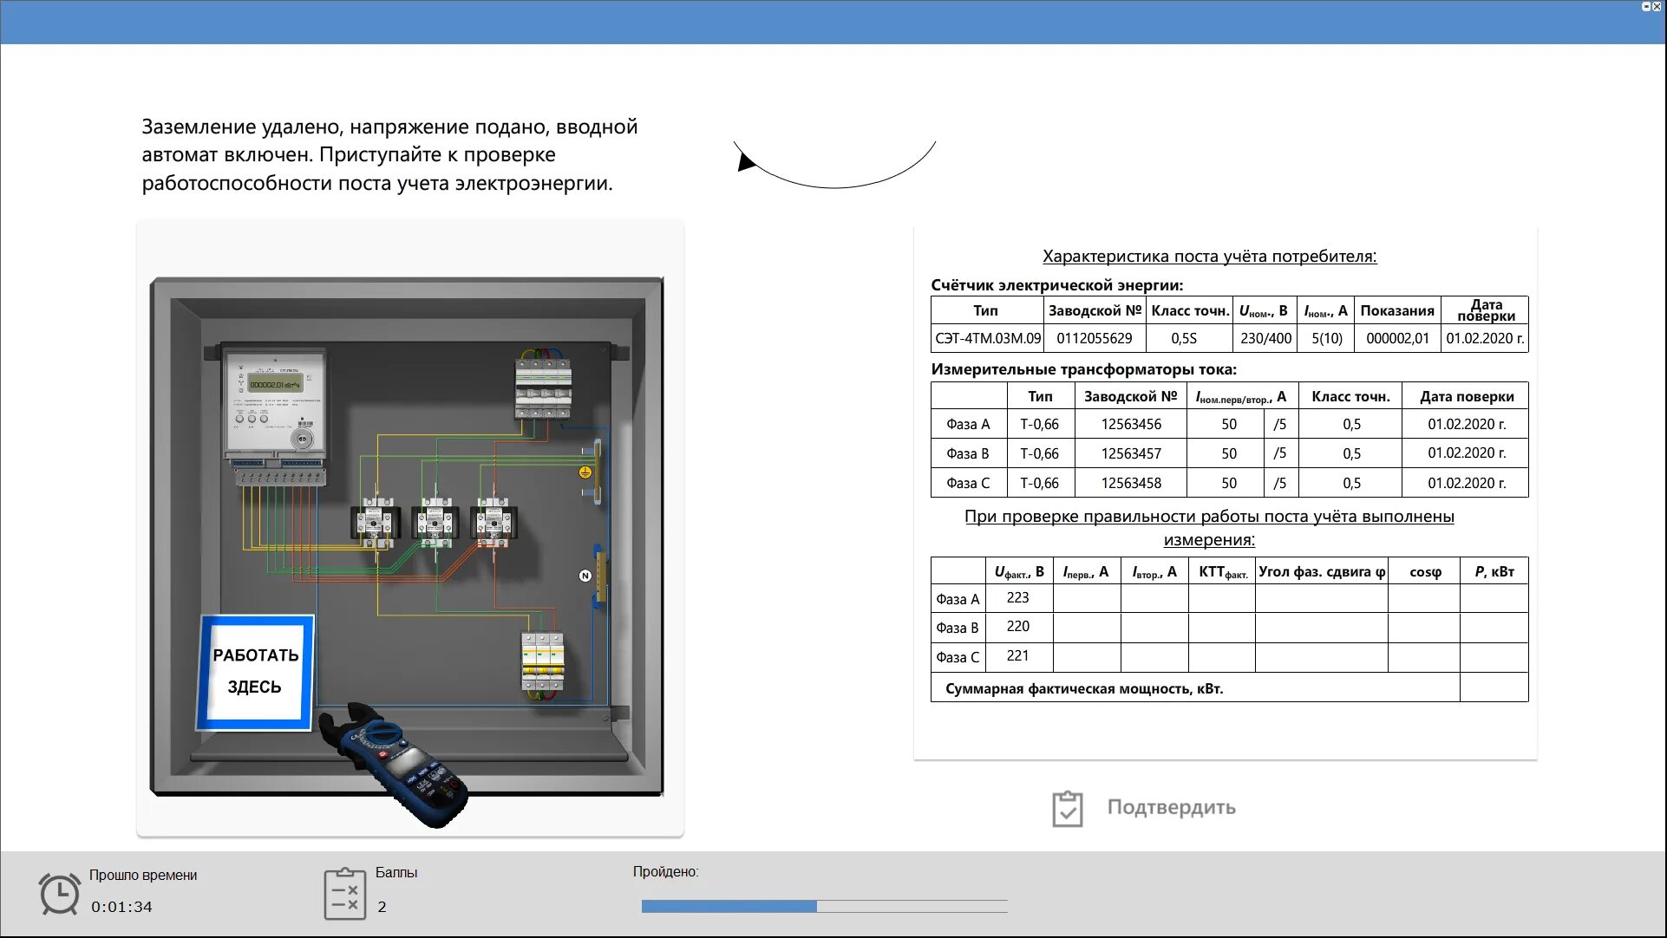Screen dimensions: 1667x938
Task: Click the score checklist icon
Action: tap(344, 894)
